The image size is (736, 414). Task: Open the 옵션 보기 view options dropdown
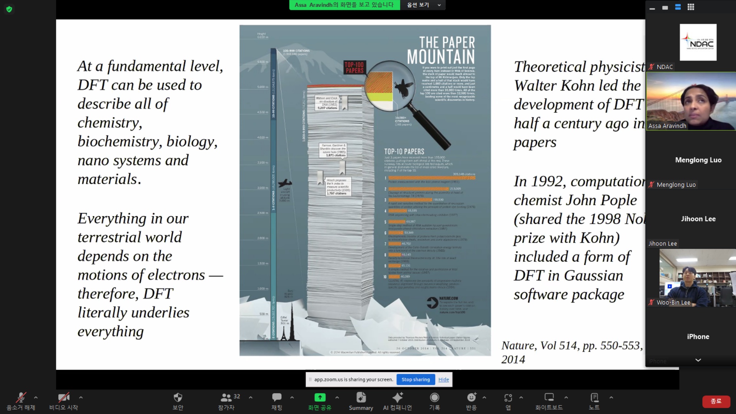click(423, 5)
